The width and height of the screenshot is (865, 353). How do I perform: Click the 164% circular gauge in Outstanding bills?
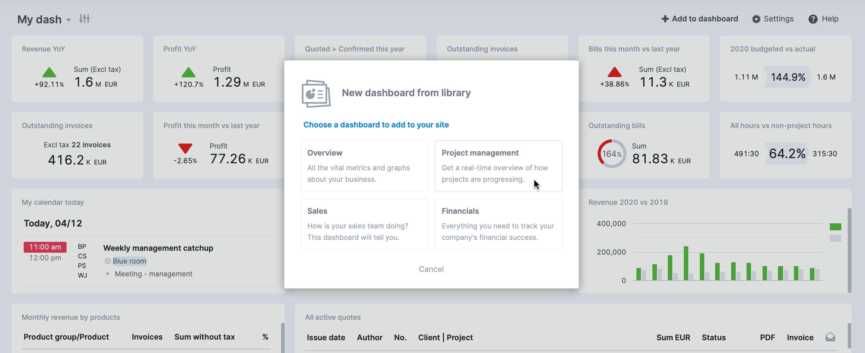(x=612, y=154)
